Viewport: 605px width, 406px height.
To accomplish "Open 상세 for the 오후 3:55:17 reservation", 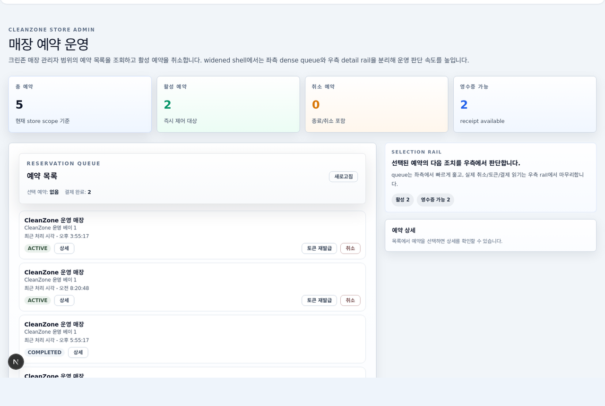I will coord(64,248).
